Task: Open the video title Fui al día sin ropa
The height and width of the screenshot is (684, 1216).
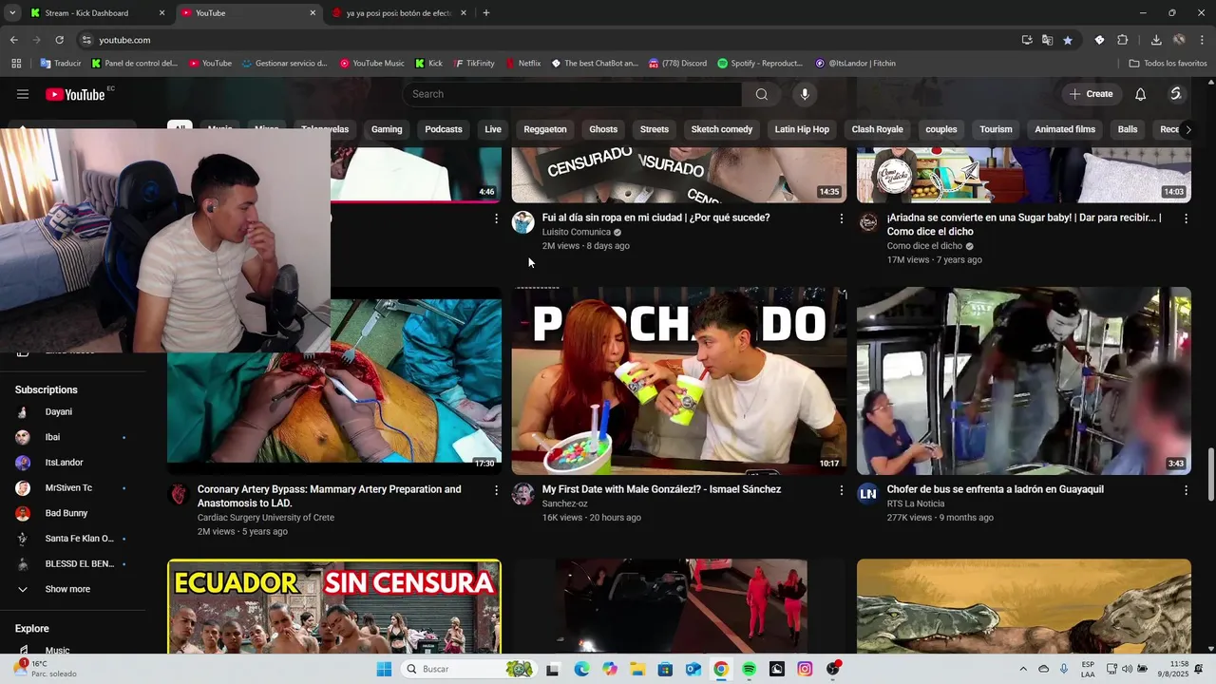Action: point(655,218)
